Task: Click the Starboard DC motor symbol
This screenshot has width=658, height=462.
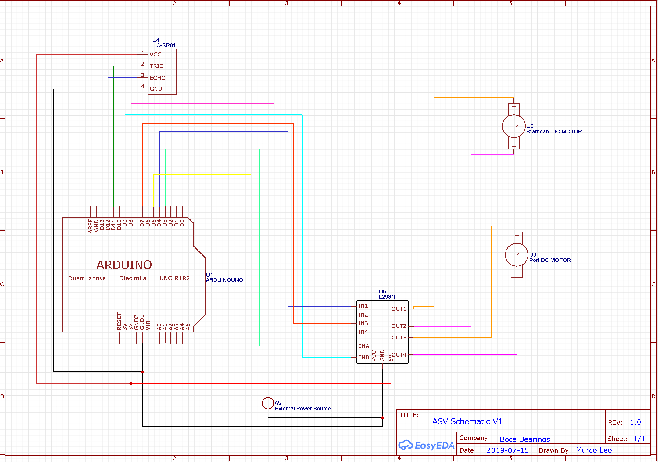Action: point(513,126)
